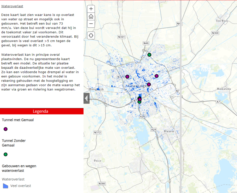Click the N361 road label

point(121,37)
